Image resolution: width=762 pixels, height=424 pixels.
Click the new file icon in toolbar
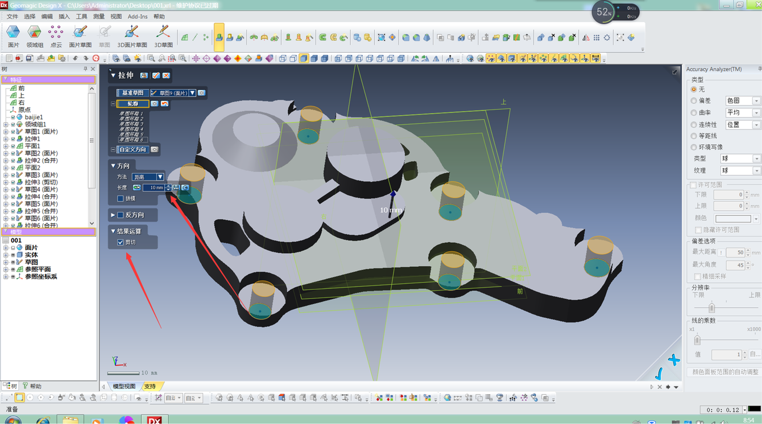pos(9,58)
